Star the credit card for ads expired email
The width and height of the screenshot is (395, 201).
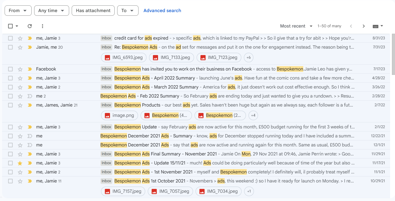pos(20,38)
